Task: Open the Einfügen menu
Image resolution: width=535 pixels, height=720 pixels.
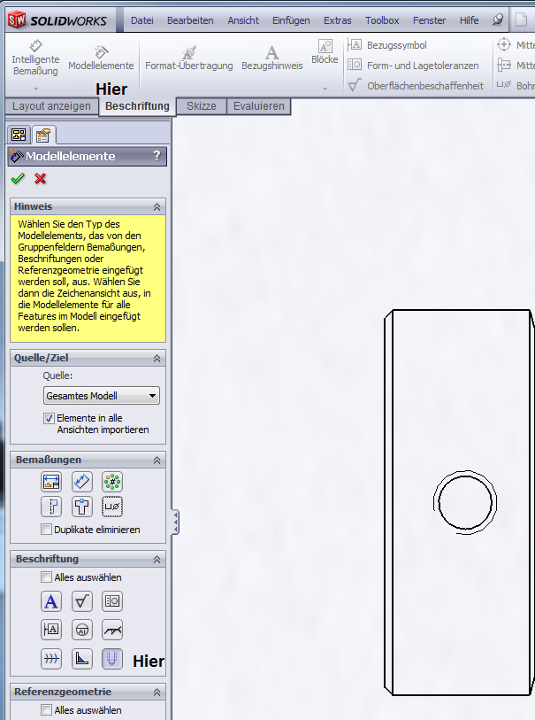Action: tap(291, 20)
